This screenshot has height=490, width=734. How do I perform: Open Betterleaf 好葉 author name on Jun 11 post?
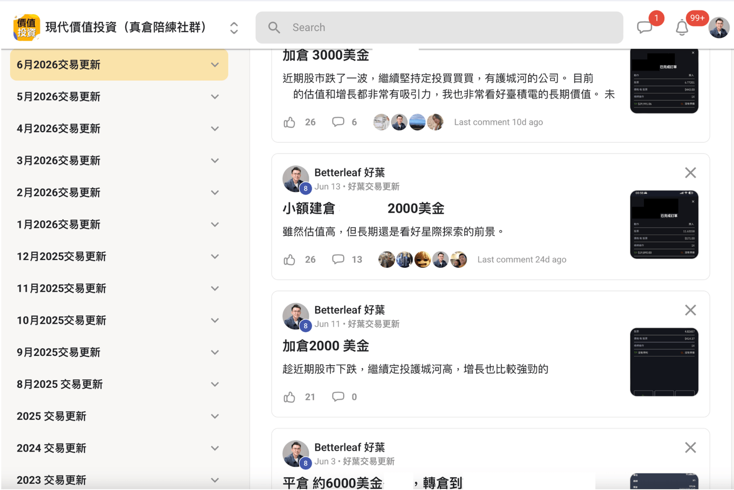pos(349,310)
